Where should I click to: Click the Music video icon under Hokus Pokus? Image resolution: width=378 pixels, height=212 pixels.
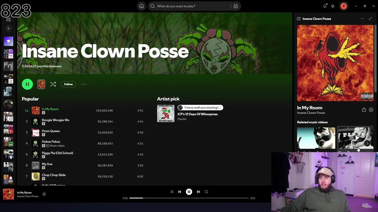point(48,146)
